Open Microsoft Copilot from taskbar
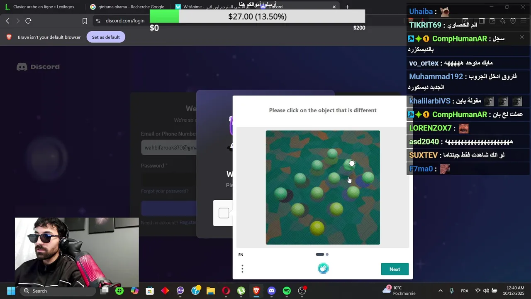 [x=134, y=291]
